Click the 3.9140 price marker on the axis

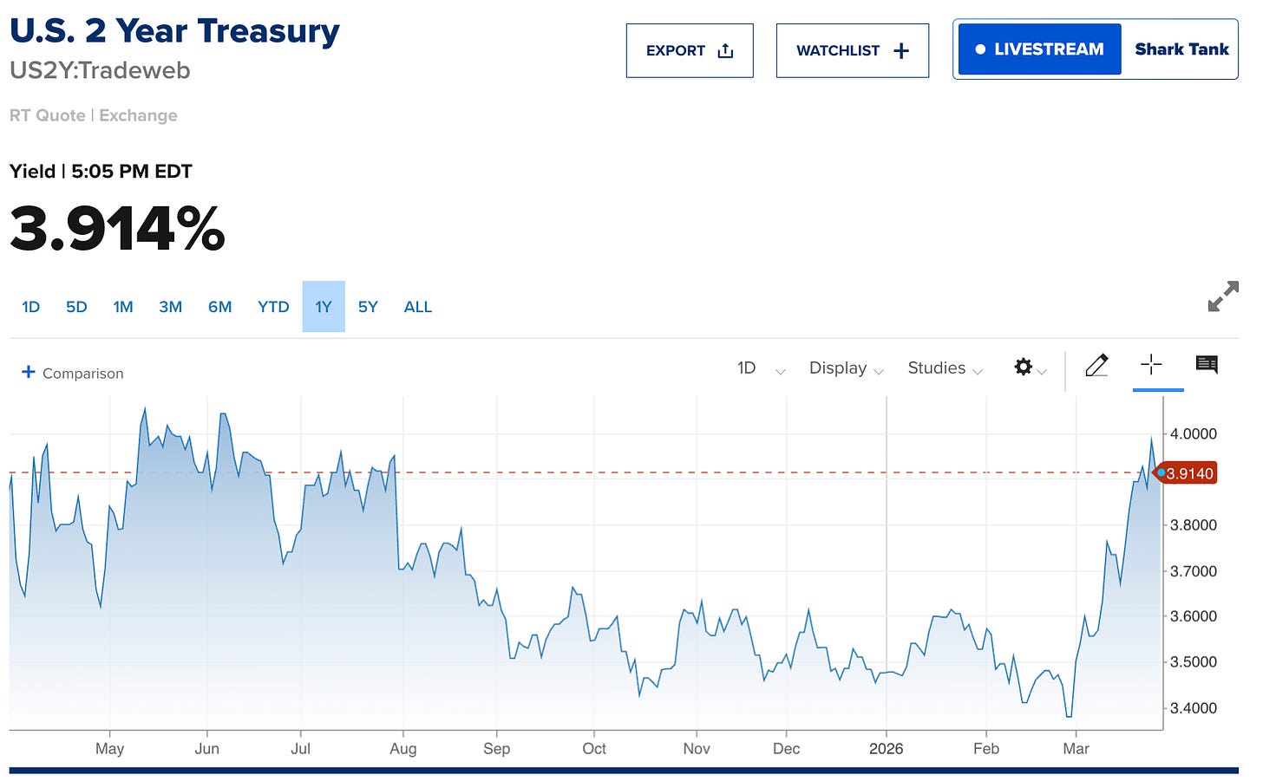click(1188, 473)
